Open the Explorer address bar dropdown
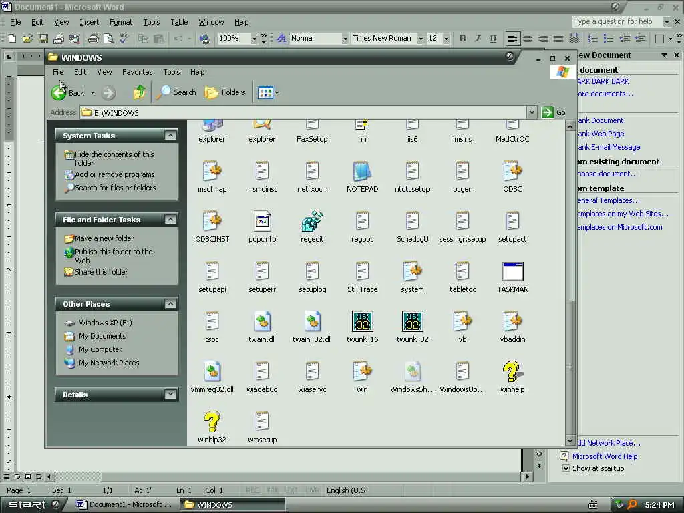This screenshot has width=684, height=513. pos(532,112)
